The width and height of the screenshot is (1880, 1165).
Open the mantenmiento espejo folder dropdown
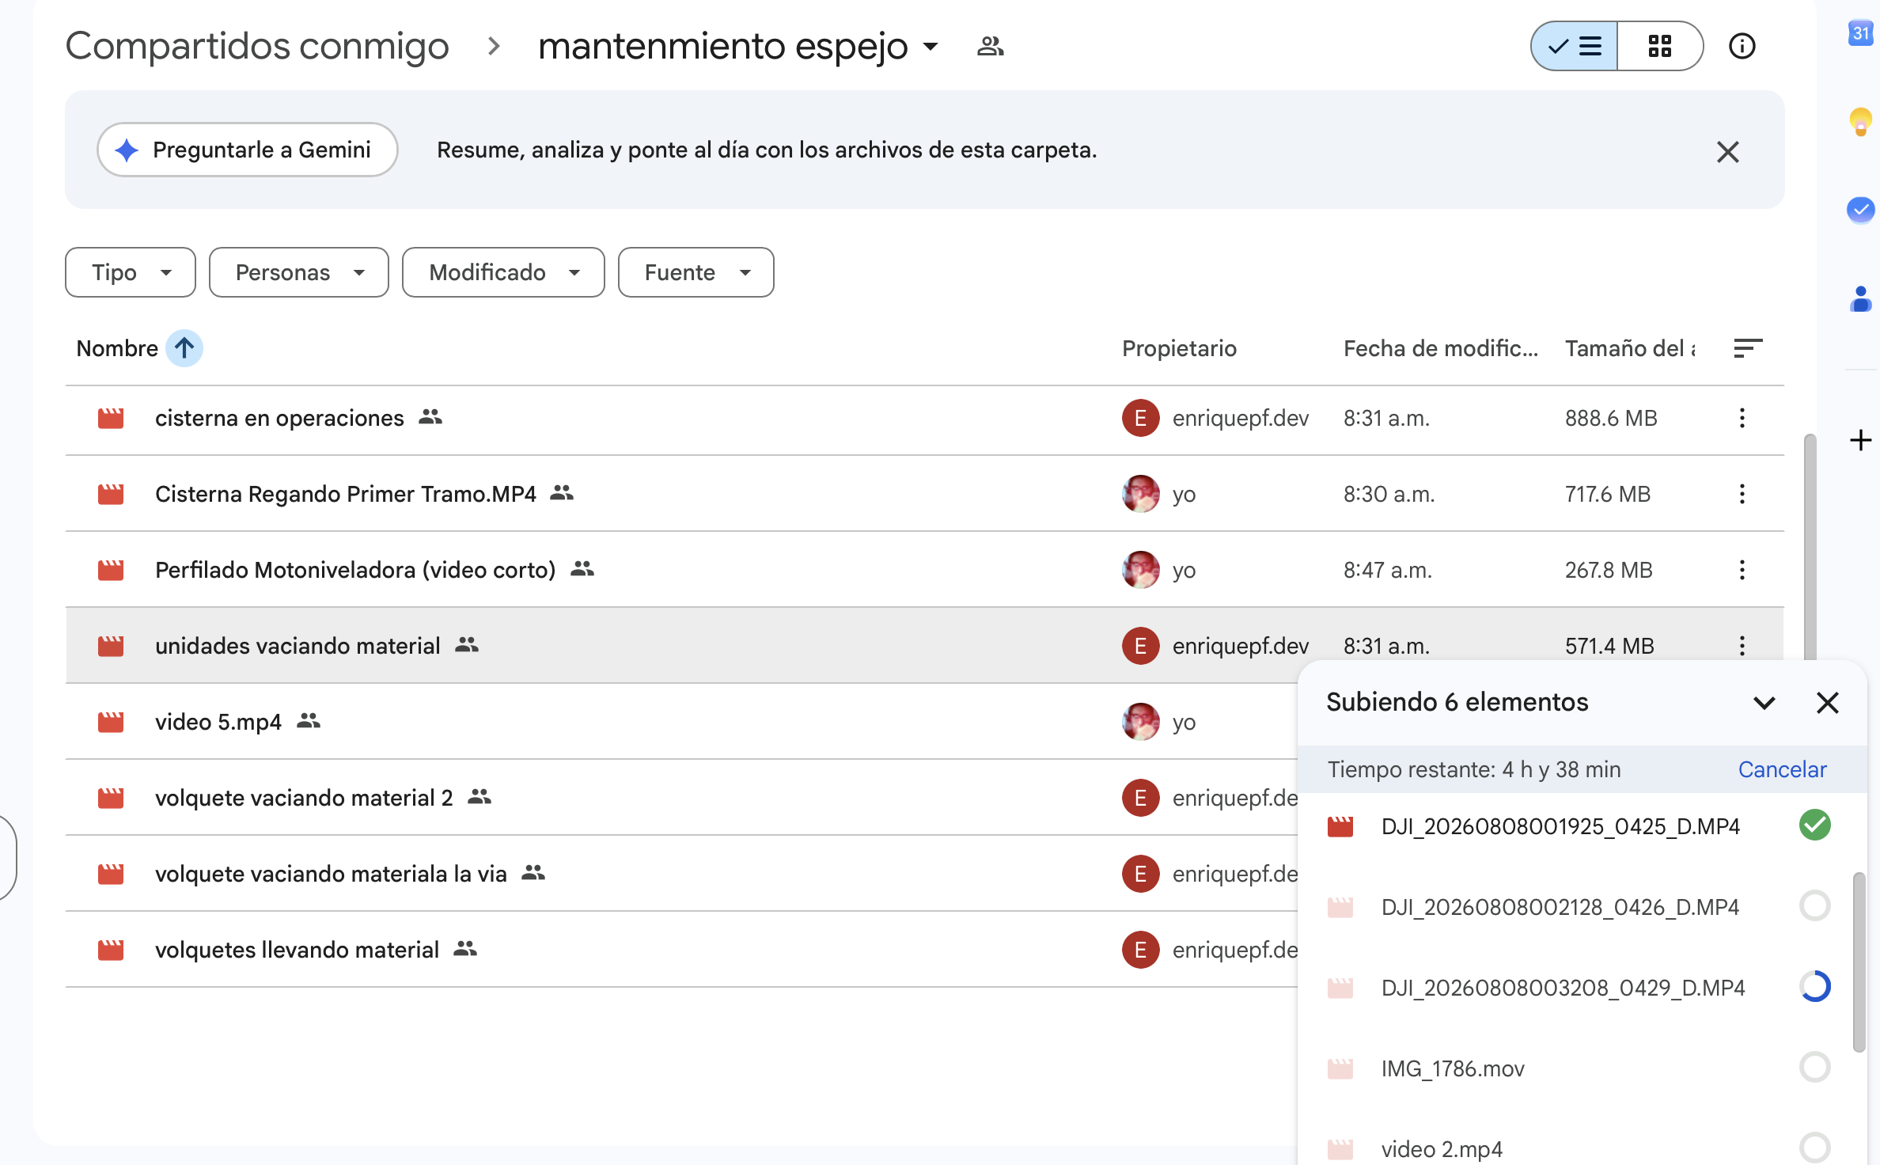[738, 46]
